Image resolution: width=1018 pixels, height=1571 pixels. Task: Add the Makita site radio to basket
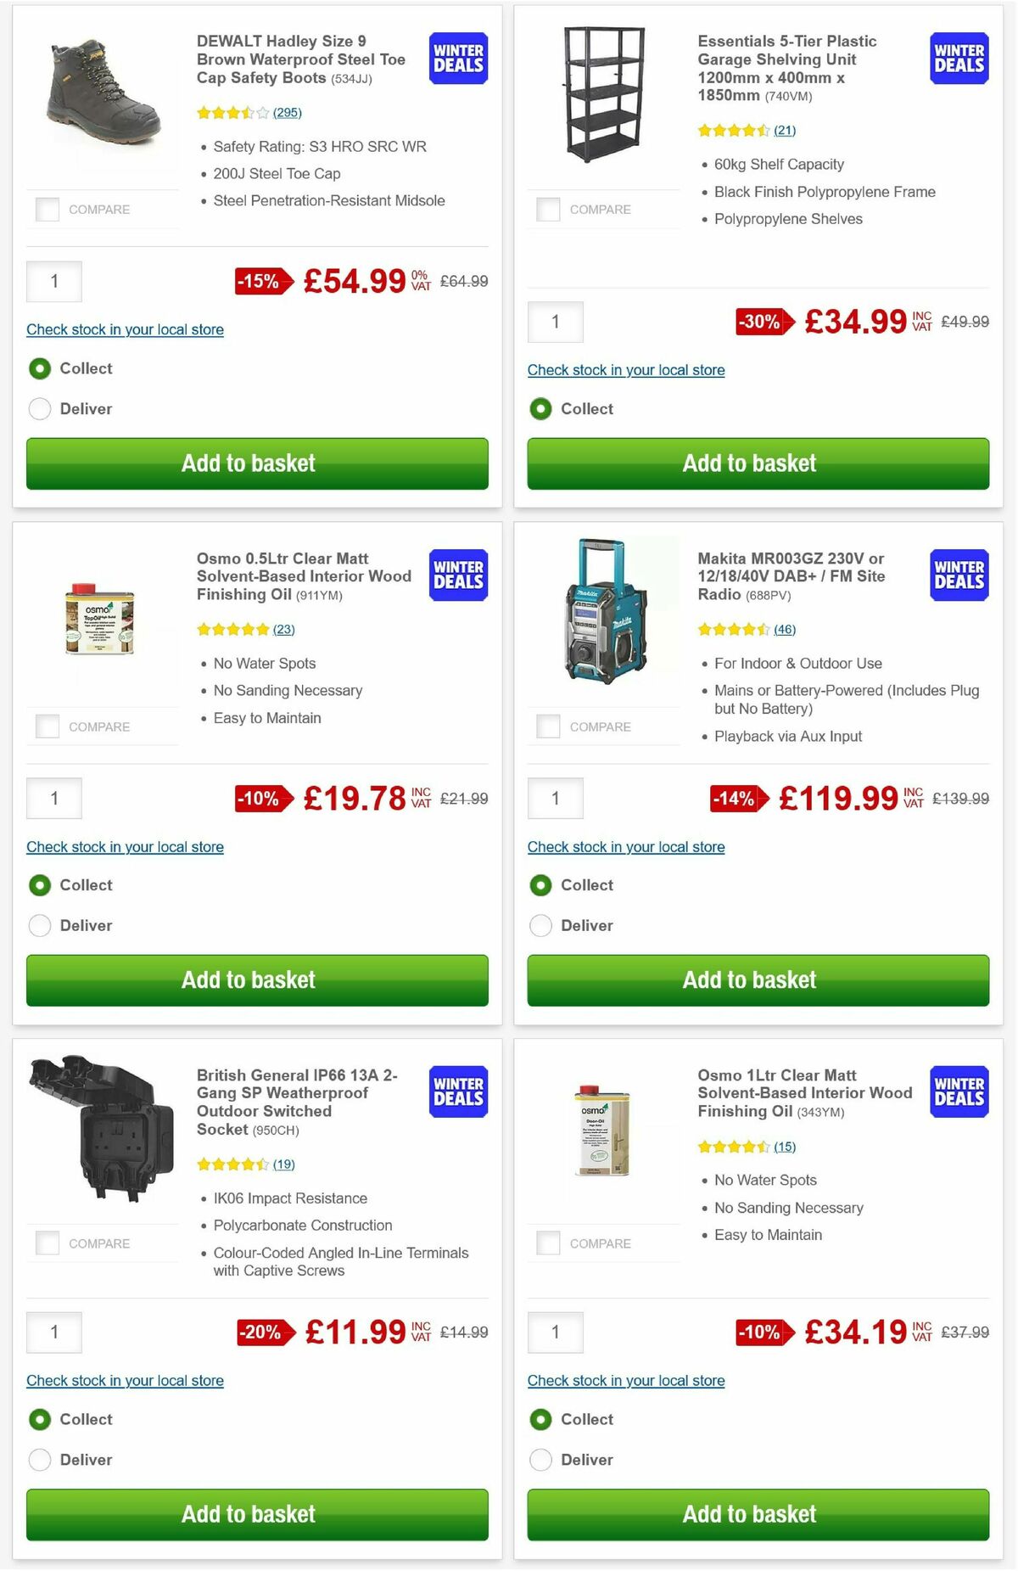pyautogui.click(x=758, y=980)
